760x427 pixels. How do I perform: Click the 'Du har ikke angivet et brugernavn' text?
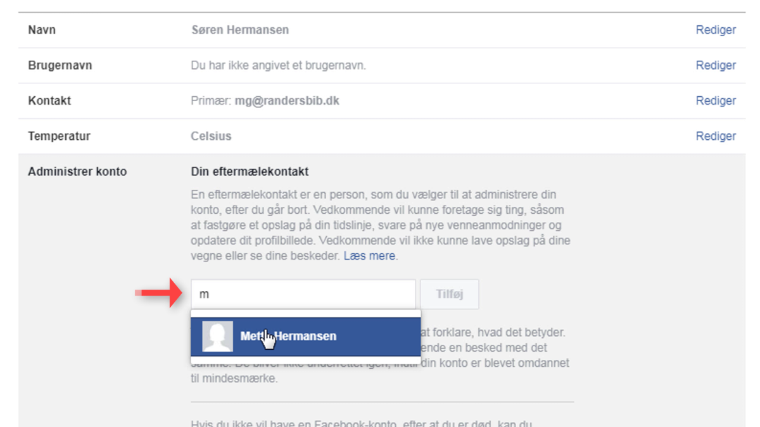[x=279, y=65]
